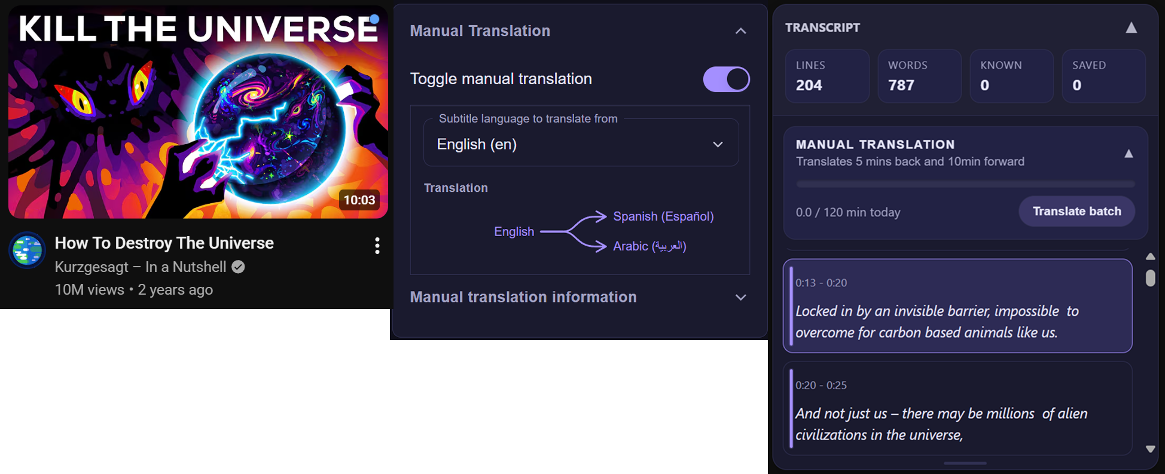
Task: Go to Kurzgesagt – In a Nutshell channel
Action: click(141, 267)
